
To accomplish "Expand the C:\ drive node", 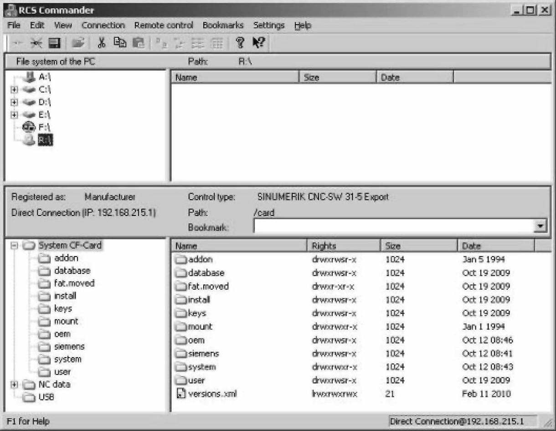I will (x=14, y=90).
